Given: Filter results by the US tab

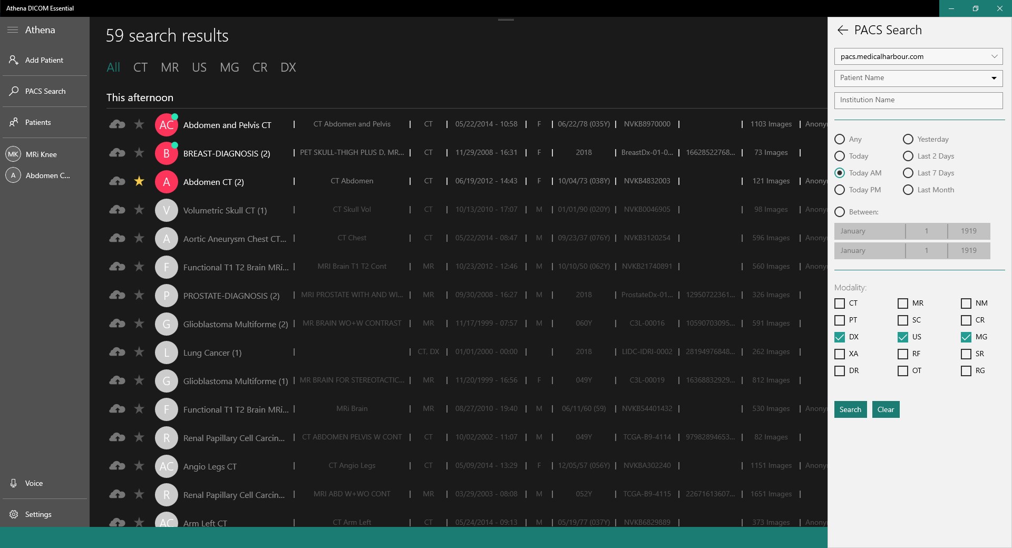Looking at the screenshot, I should (199, 67).
